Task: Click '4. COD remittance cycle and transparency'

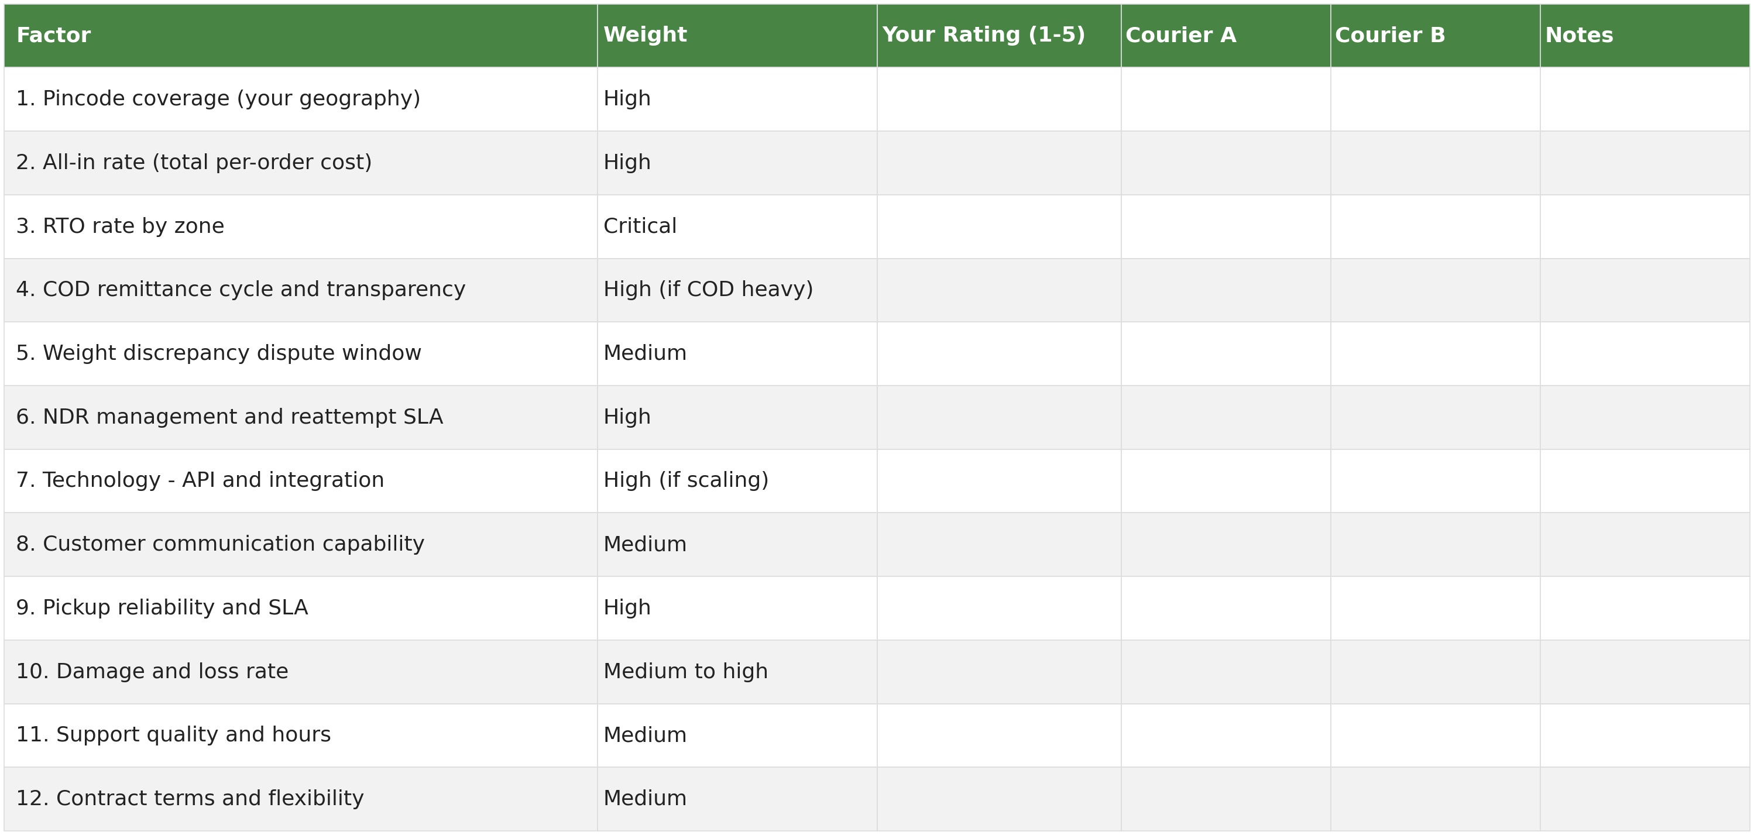Action: click(300, 290)
